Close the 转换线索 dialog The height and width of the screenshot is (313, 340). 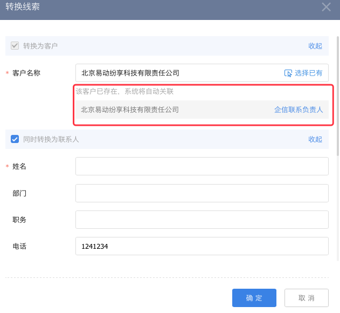pos(326,7)
